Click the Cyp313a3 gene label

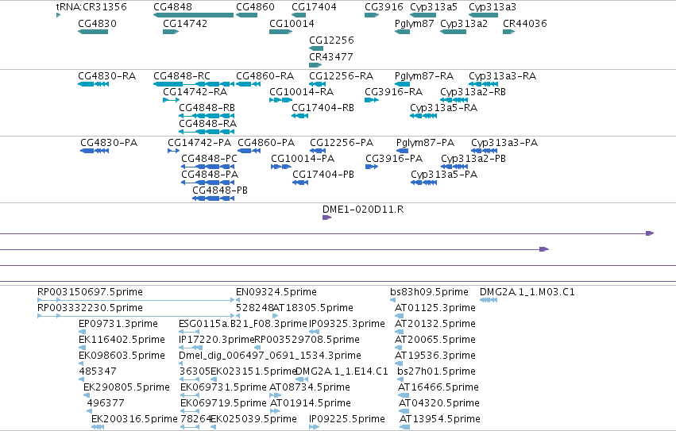click(x=493, y=7)
